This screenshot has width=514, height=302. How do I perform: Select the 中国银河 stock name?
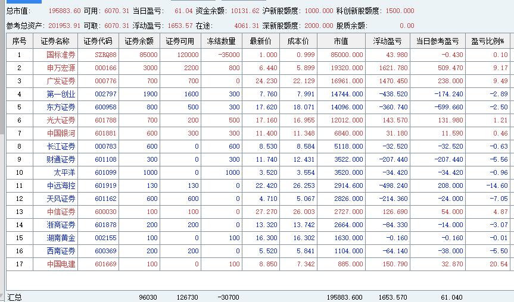(61, 134)
